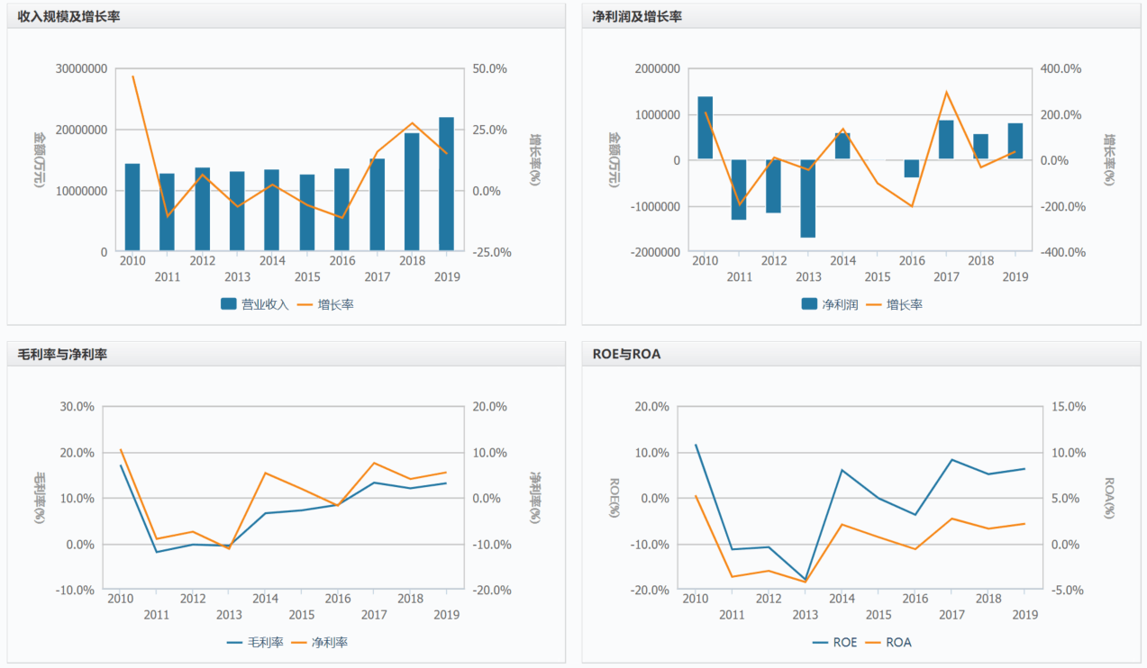Toggle ROA legend line

(x=888, y=642)
